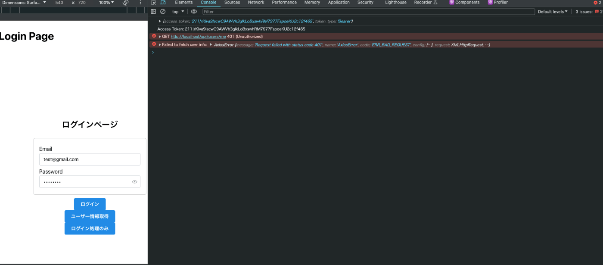Click the Password input field

click(90, 182)
